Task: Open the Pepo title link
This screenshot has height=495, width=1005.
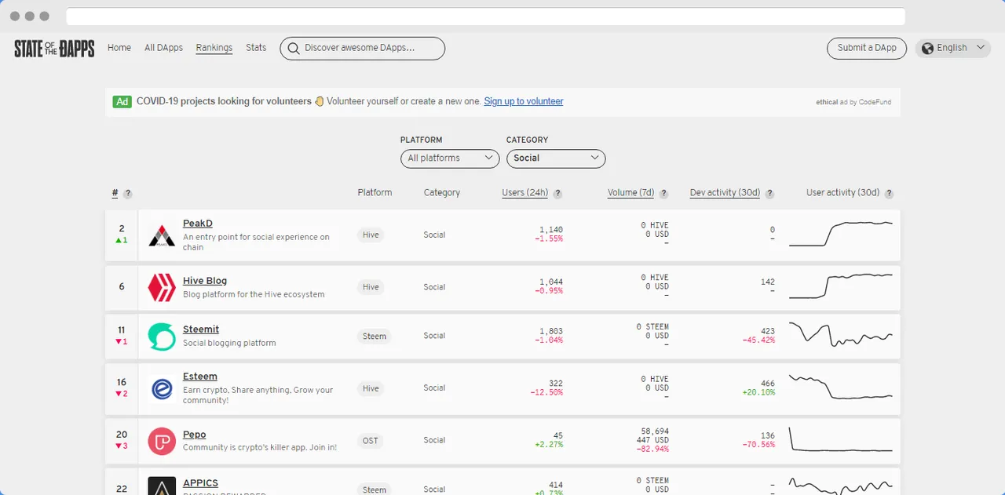Action: [x=195, y=435]
